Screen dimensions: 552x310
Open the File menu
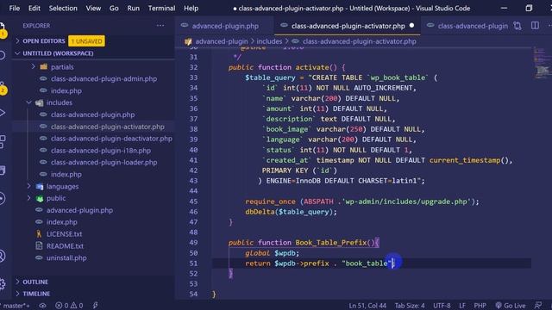point(14,8)
